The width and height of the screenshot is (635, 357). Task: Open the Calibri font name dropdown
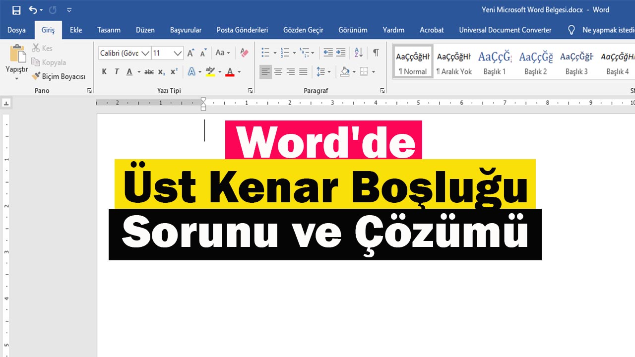145,53
